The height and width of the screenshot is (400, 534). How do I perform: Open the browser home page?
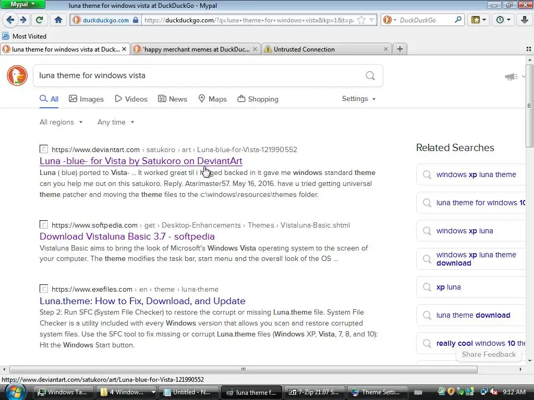coord(58,20)
